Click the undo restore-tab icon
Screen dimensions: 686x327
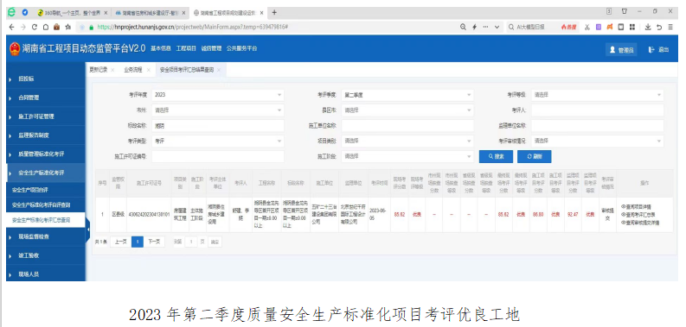click(659, 27)
